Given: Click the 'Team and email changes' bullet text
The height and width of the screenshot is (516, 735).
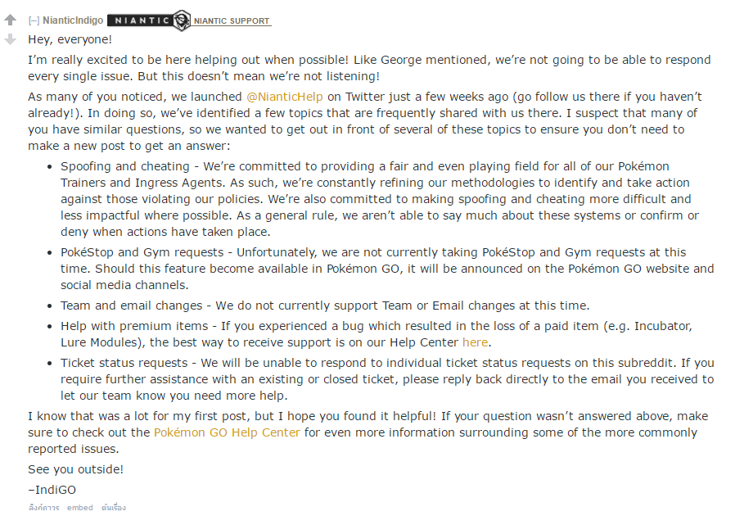Looking at the screenshot, I should tap(131, 306).
